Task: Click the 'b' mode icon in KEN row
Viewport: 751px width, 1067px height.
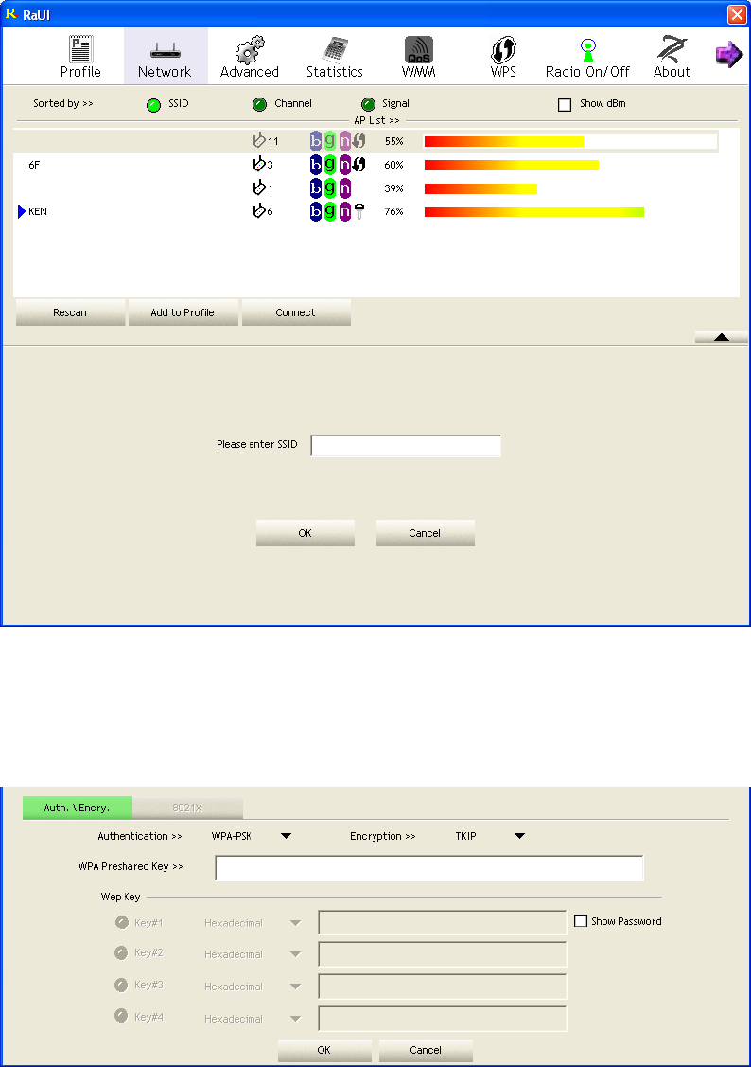Action: click(x=315, y=212)
